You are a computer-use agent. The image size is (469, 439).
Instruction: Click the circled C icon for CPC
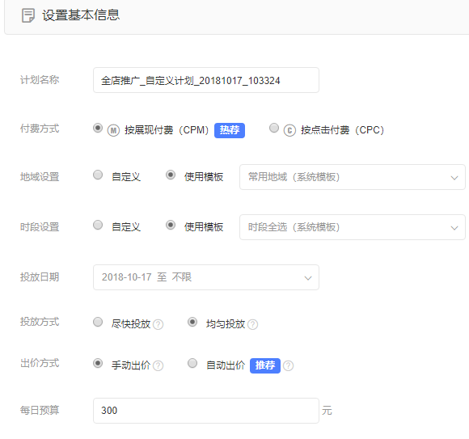pyautogui.click(x=289, y=130)
